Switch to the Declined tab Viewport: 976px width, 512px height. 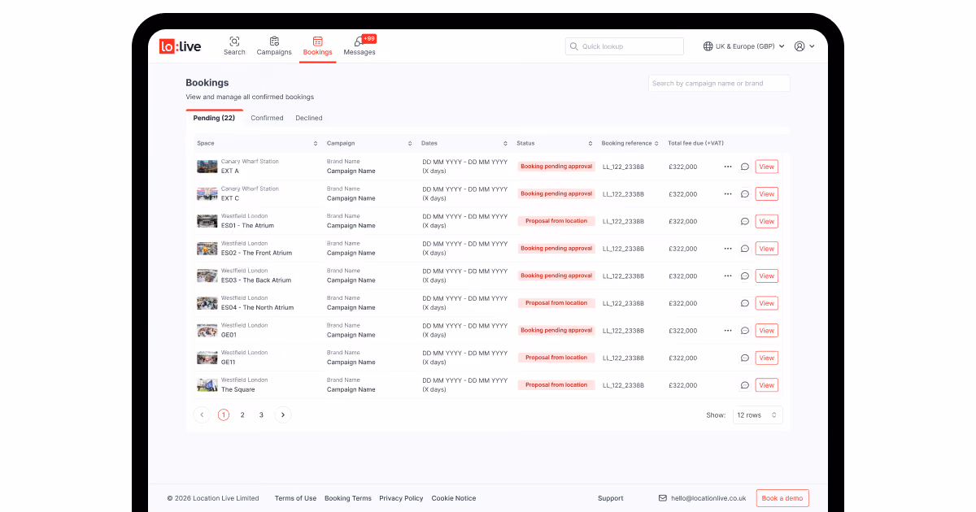click(x=309, y=118)
